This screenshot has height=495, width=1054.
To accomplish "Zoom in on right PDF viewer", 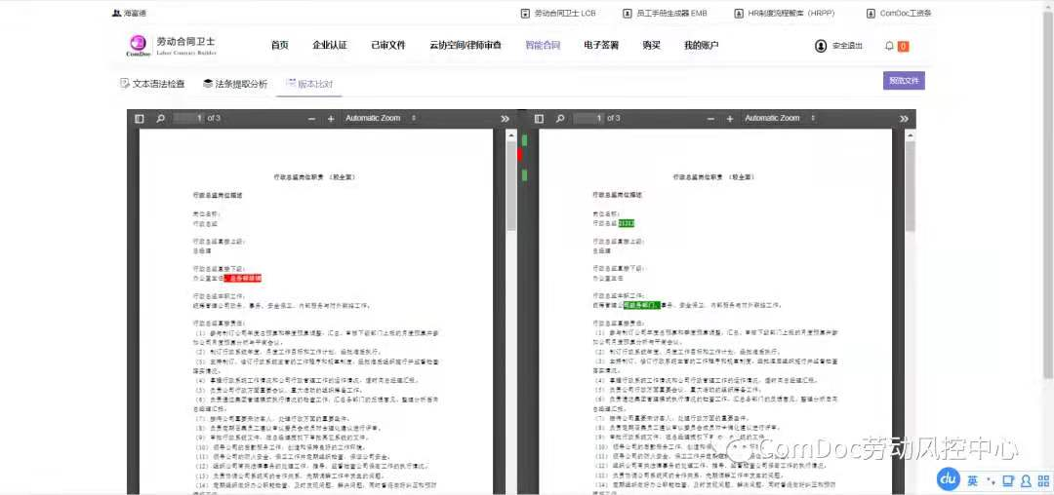I will pyautogui.click(x=730, y=119).
